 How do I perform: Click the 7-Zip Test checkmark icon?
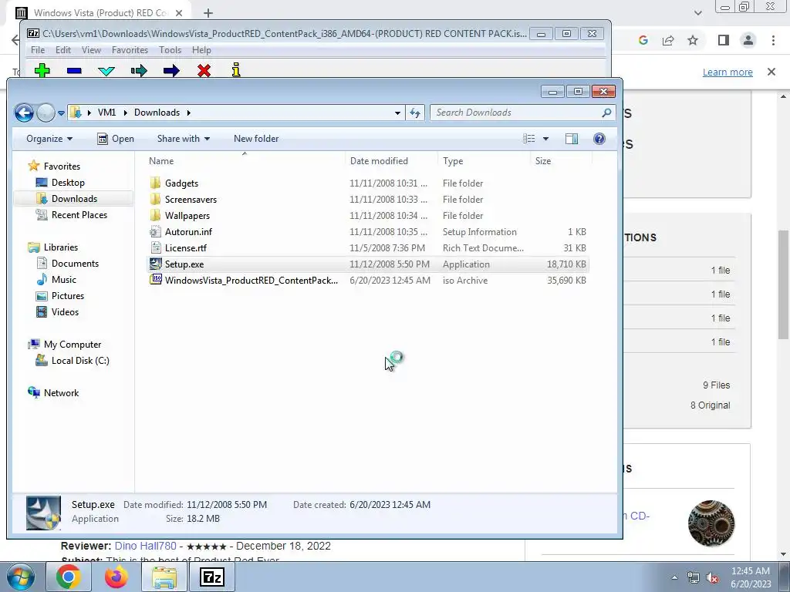click(x=106, y=71)
